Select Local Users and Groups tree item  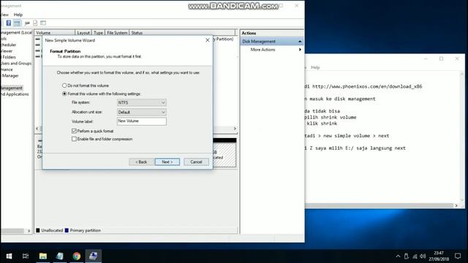(x=15, y=64)
